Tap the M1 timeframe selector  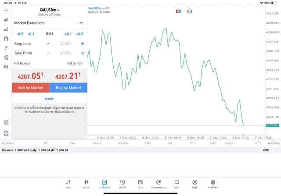coord(6,67)
